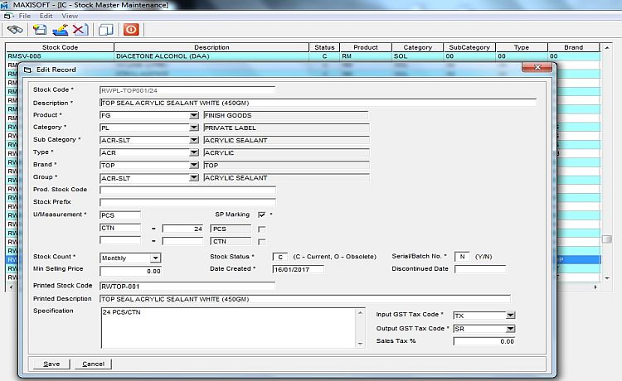Click the binoculars search icon in toolbar
The width and height of the screenshot is (622, 381).
[x=14, y=30]
